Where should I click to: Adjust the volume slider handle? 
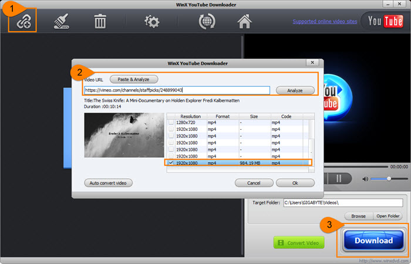pyautogui.click(x=389, y=178)
